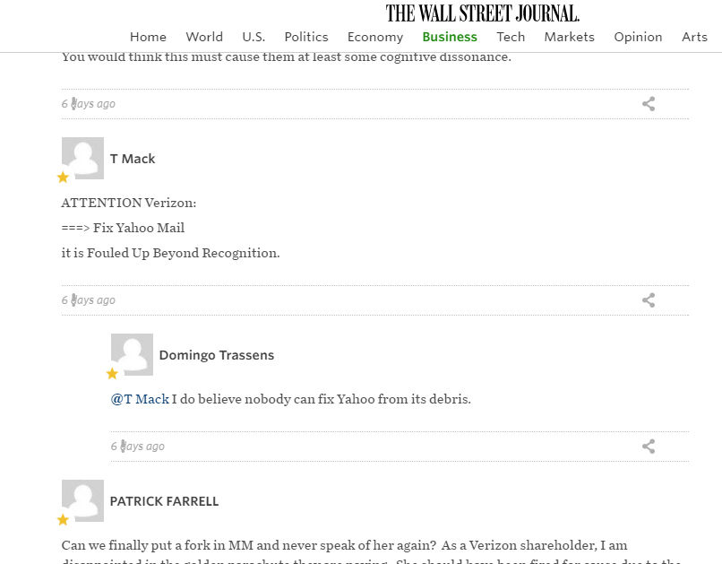
Task: Click share icon under the top comment
Action: coord(649,104)
